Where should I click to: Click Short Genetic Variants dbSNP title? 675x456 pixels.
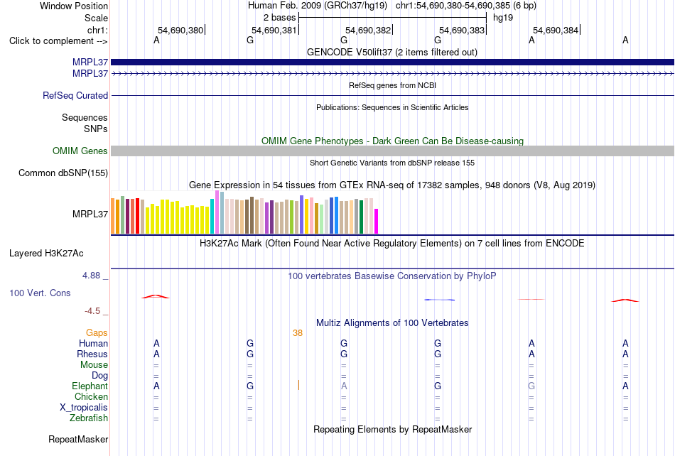coord(392,163)
